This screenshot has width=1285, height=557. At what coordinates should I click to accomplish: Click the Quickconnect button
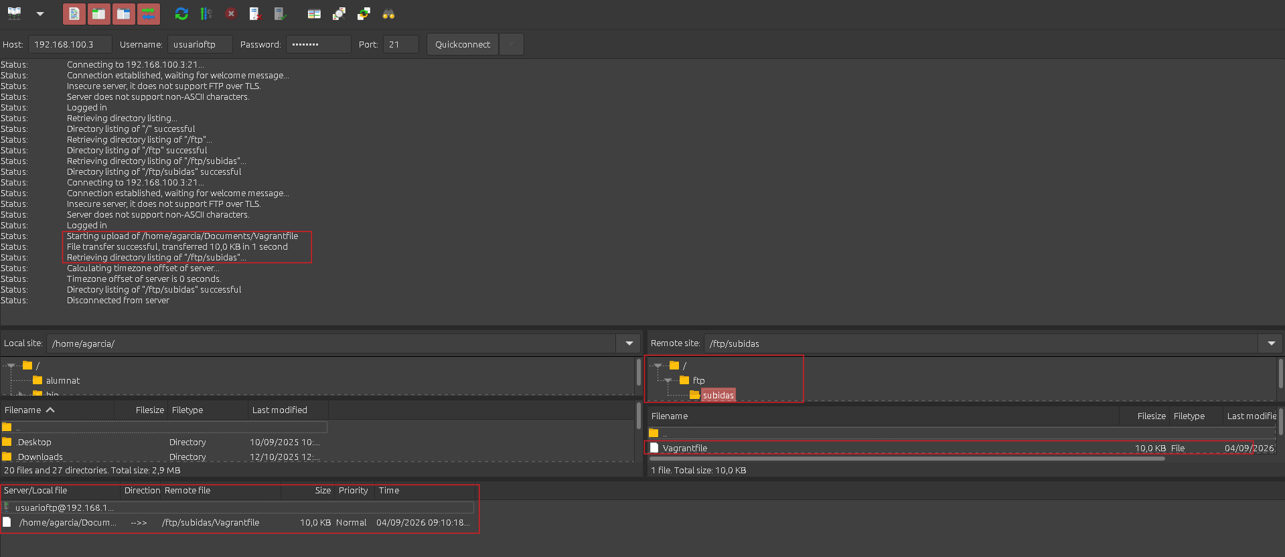pyautogui.click(x=462, y=44)
